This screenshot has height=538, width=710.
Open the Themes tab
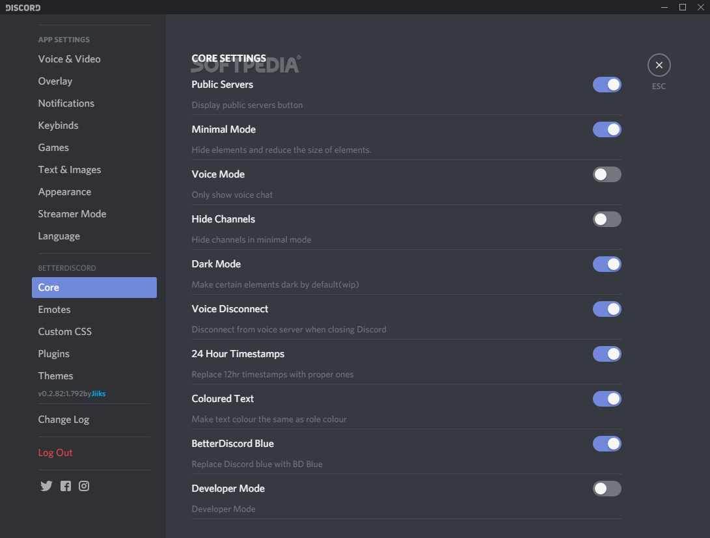click(x=94, y=377)
